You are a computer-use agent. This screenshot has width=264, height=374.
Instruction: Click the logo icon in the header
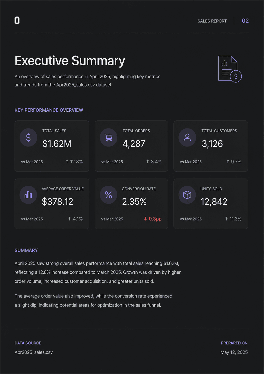tap(17, 20)
